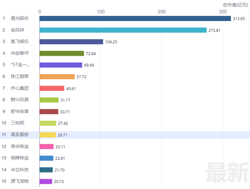The width and height of the screenshot is (250, 189).
Task: Click the cyan 老凤祥 bar
Action: (123, 30)
